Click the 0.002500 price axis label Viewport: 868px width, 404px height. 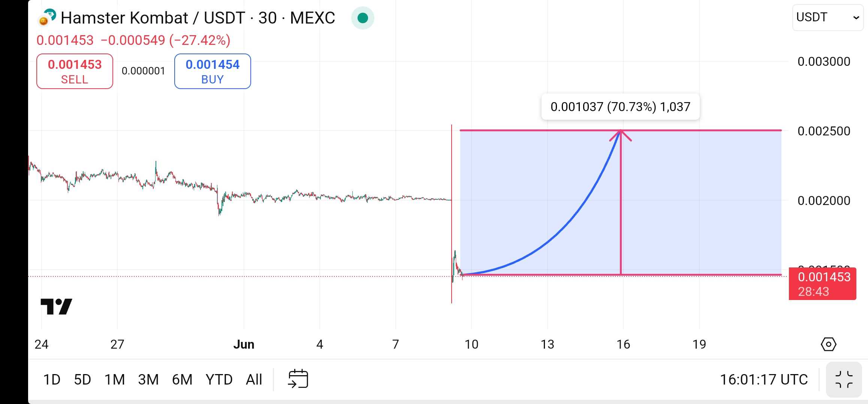pos(824,131)
